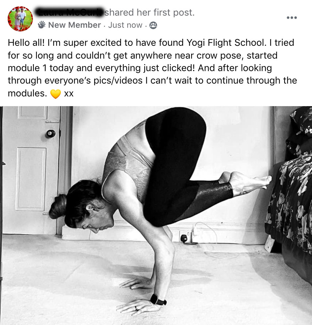Click the group privacy audience icon
Image resolution: width=312 pixels, height=325 pixels.
click(153, 25)
